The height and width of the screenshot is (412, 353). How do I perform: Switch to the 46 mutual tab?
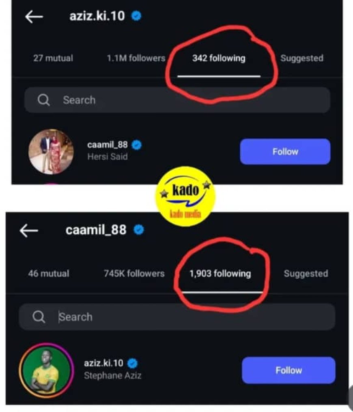coord(49,273)
